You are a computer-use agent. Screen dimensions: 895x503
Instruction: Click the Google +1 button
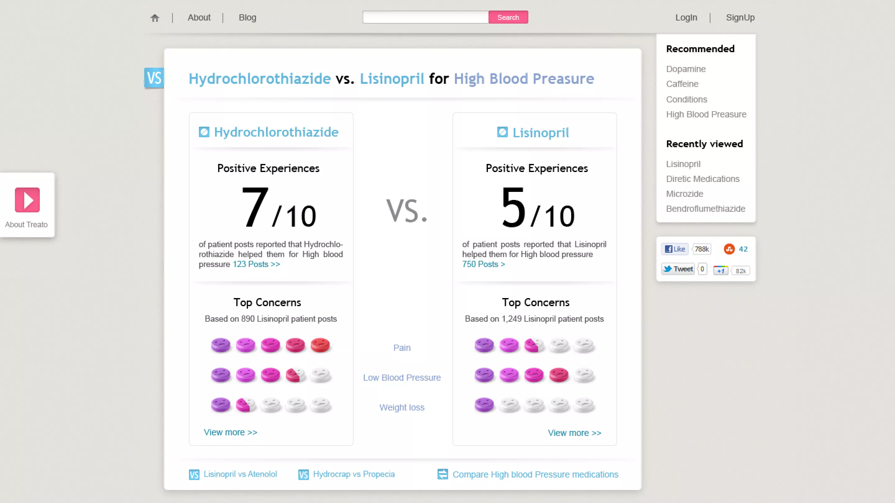click(x=720, y=270)
